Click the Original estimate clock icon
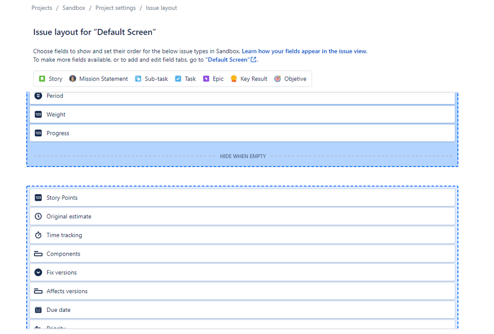This screenshot has height=334, width=494. (38, 216)
